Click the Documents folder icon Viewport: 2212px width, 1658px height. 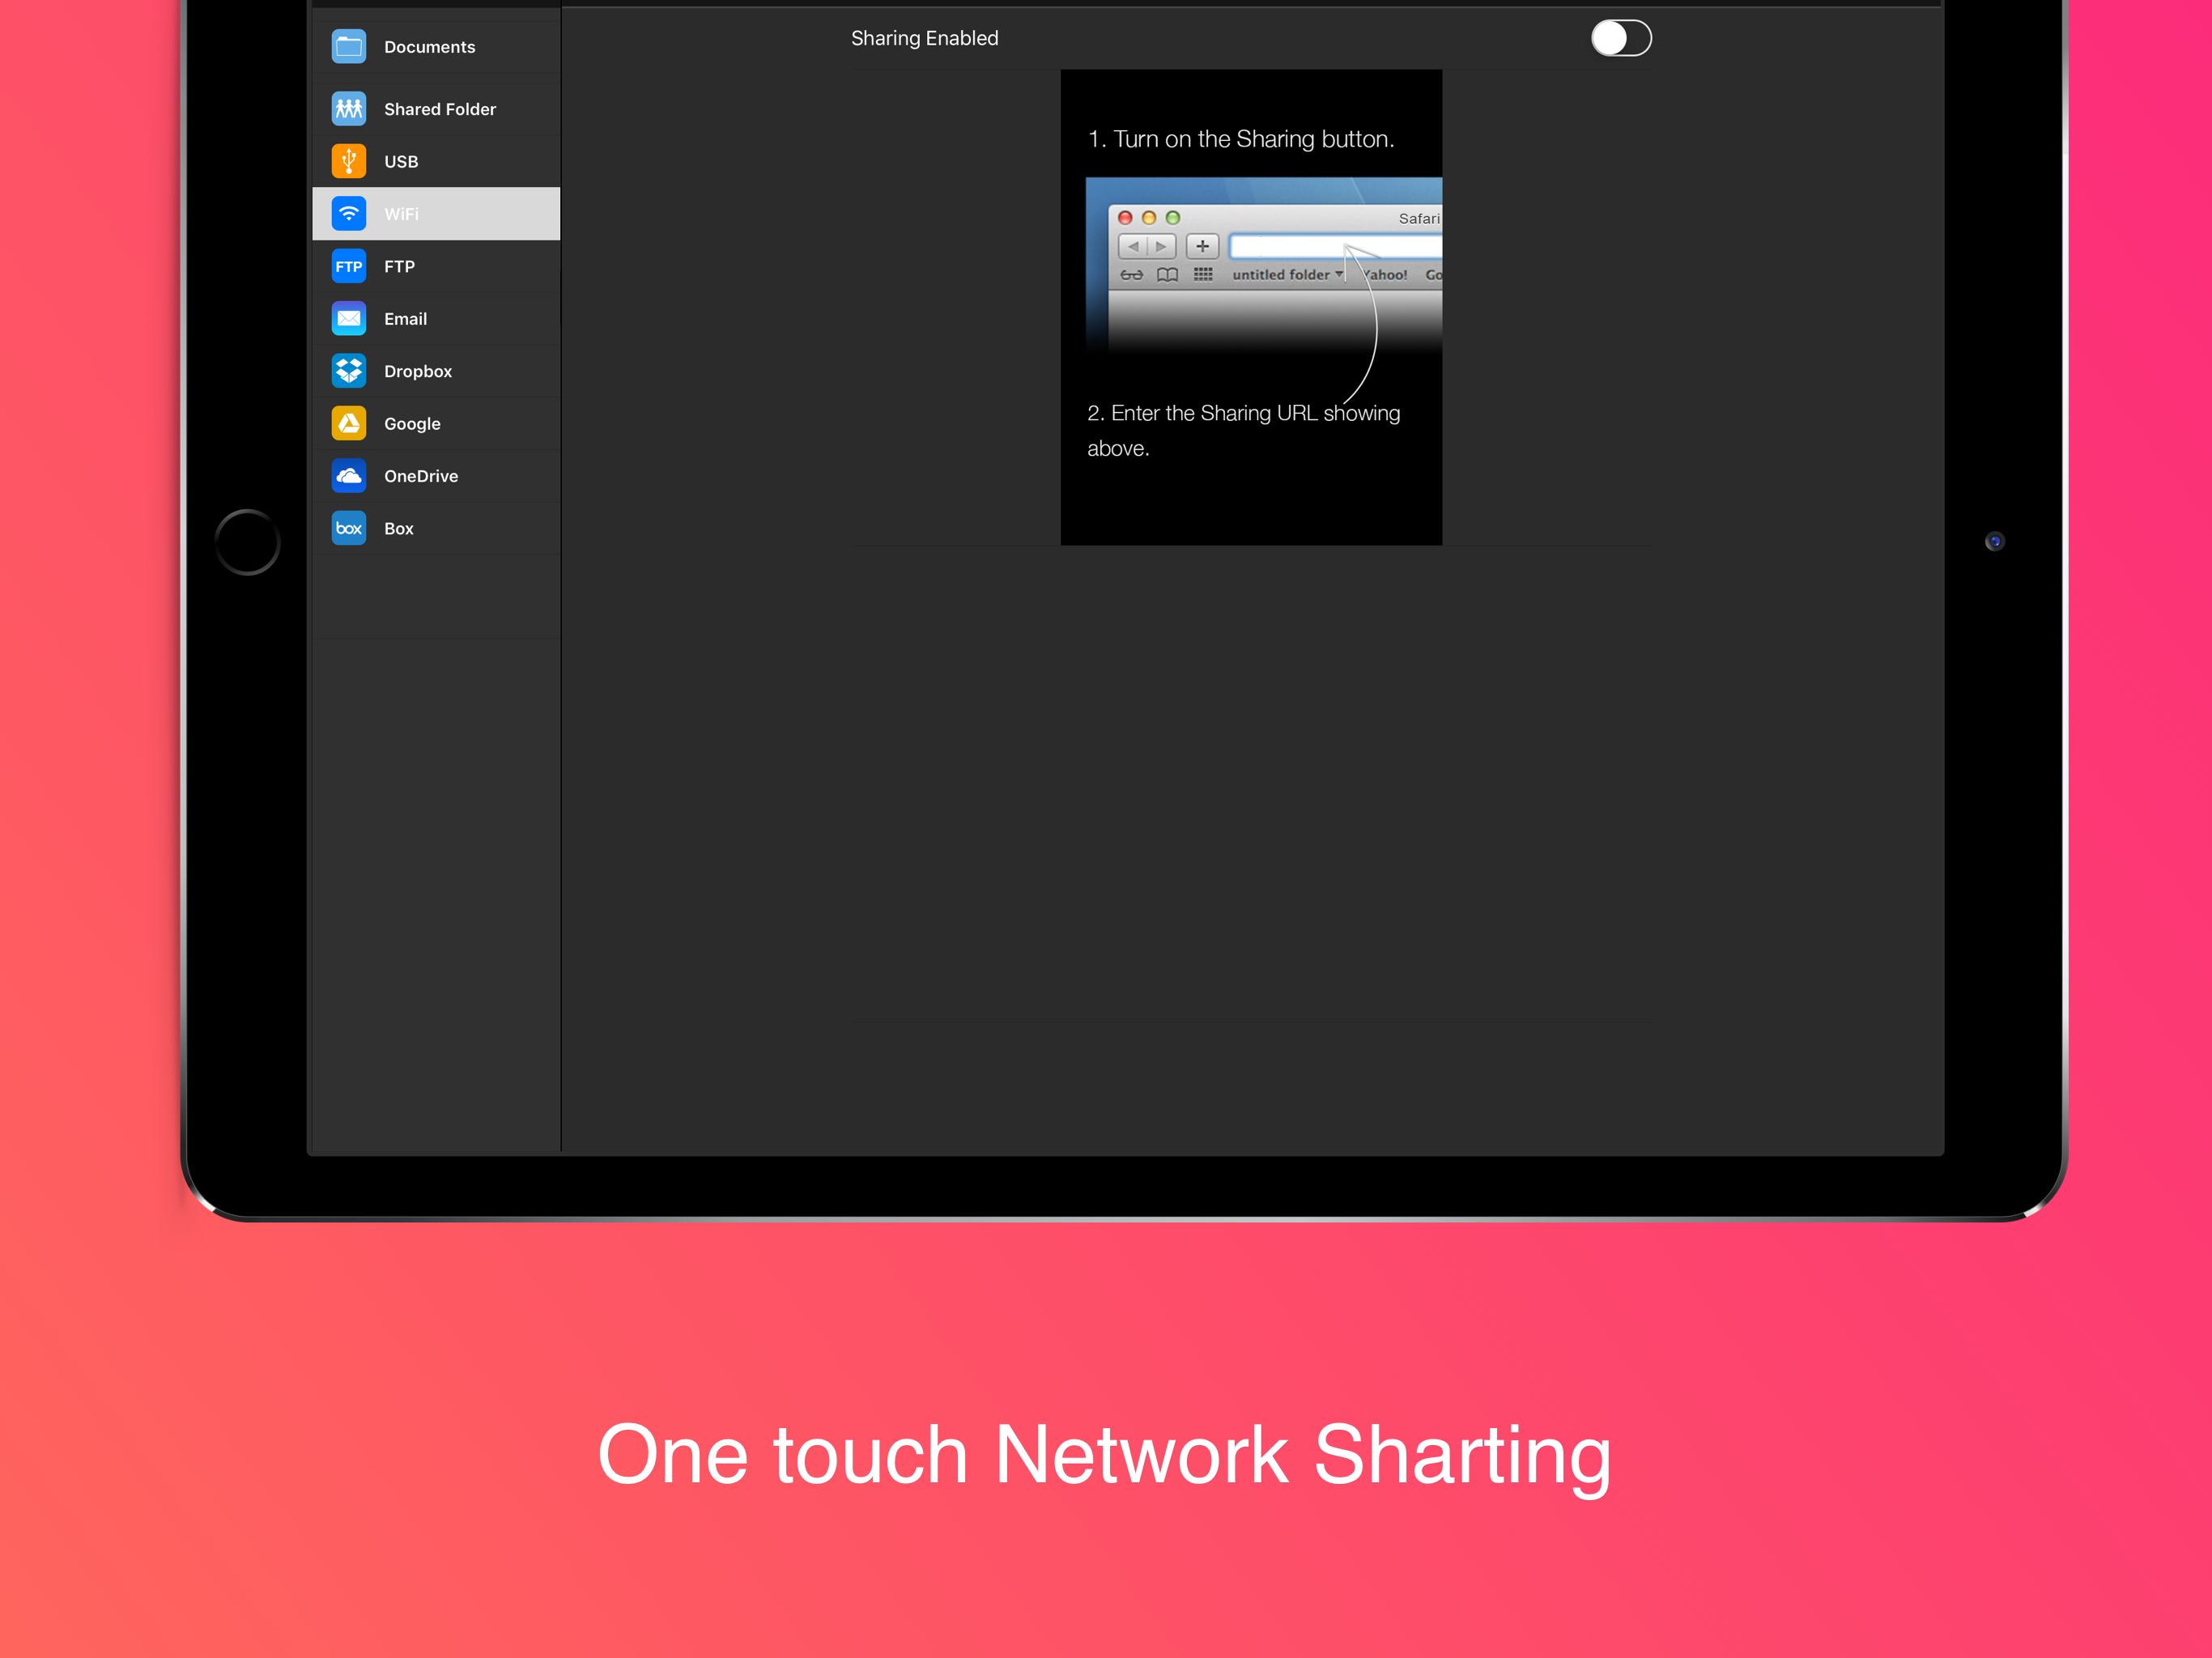(x=348, y=47)
